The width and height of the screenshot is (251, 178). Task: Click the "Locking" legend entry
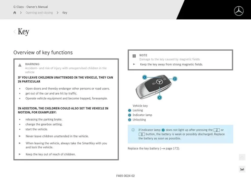point(138,110)
